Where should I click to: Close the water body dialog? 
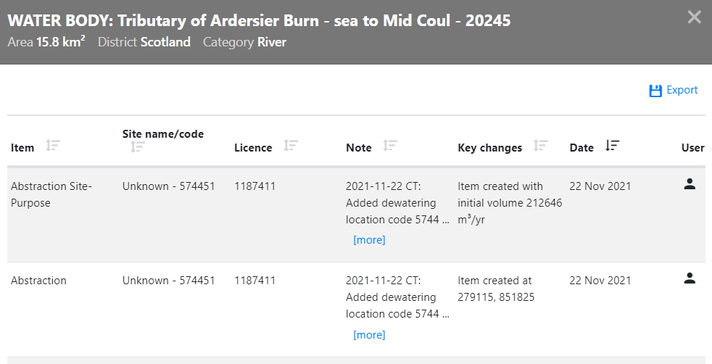point(694,17)
